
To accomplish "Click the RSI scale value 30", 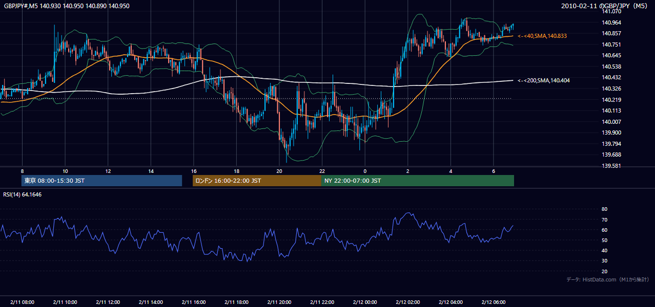I will 604,261.
